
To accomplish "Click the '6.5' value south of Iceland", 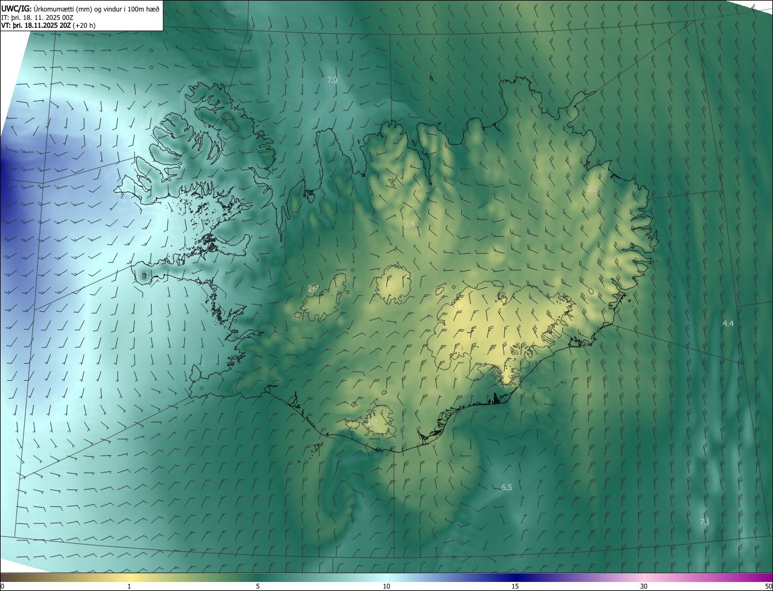I will click(x=507, y=487).
